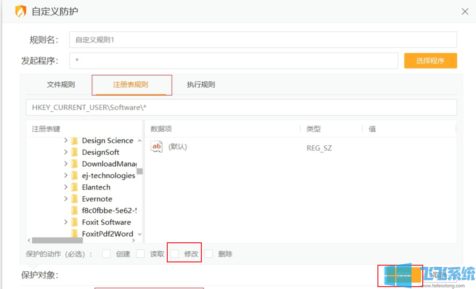This screenshot has height=289, width=476.
Task: Click the DesignSoft folder icon
Action: [x=76, y=152]
